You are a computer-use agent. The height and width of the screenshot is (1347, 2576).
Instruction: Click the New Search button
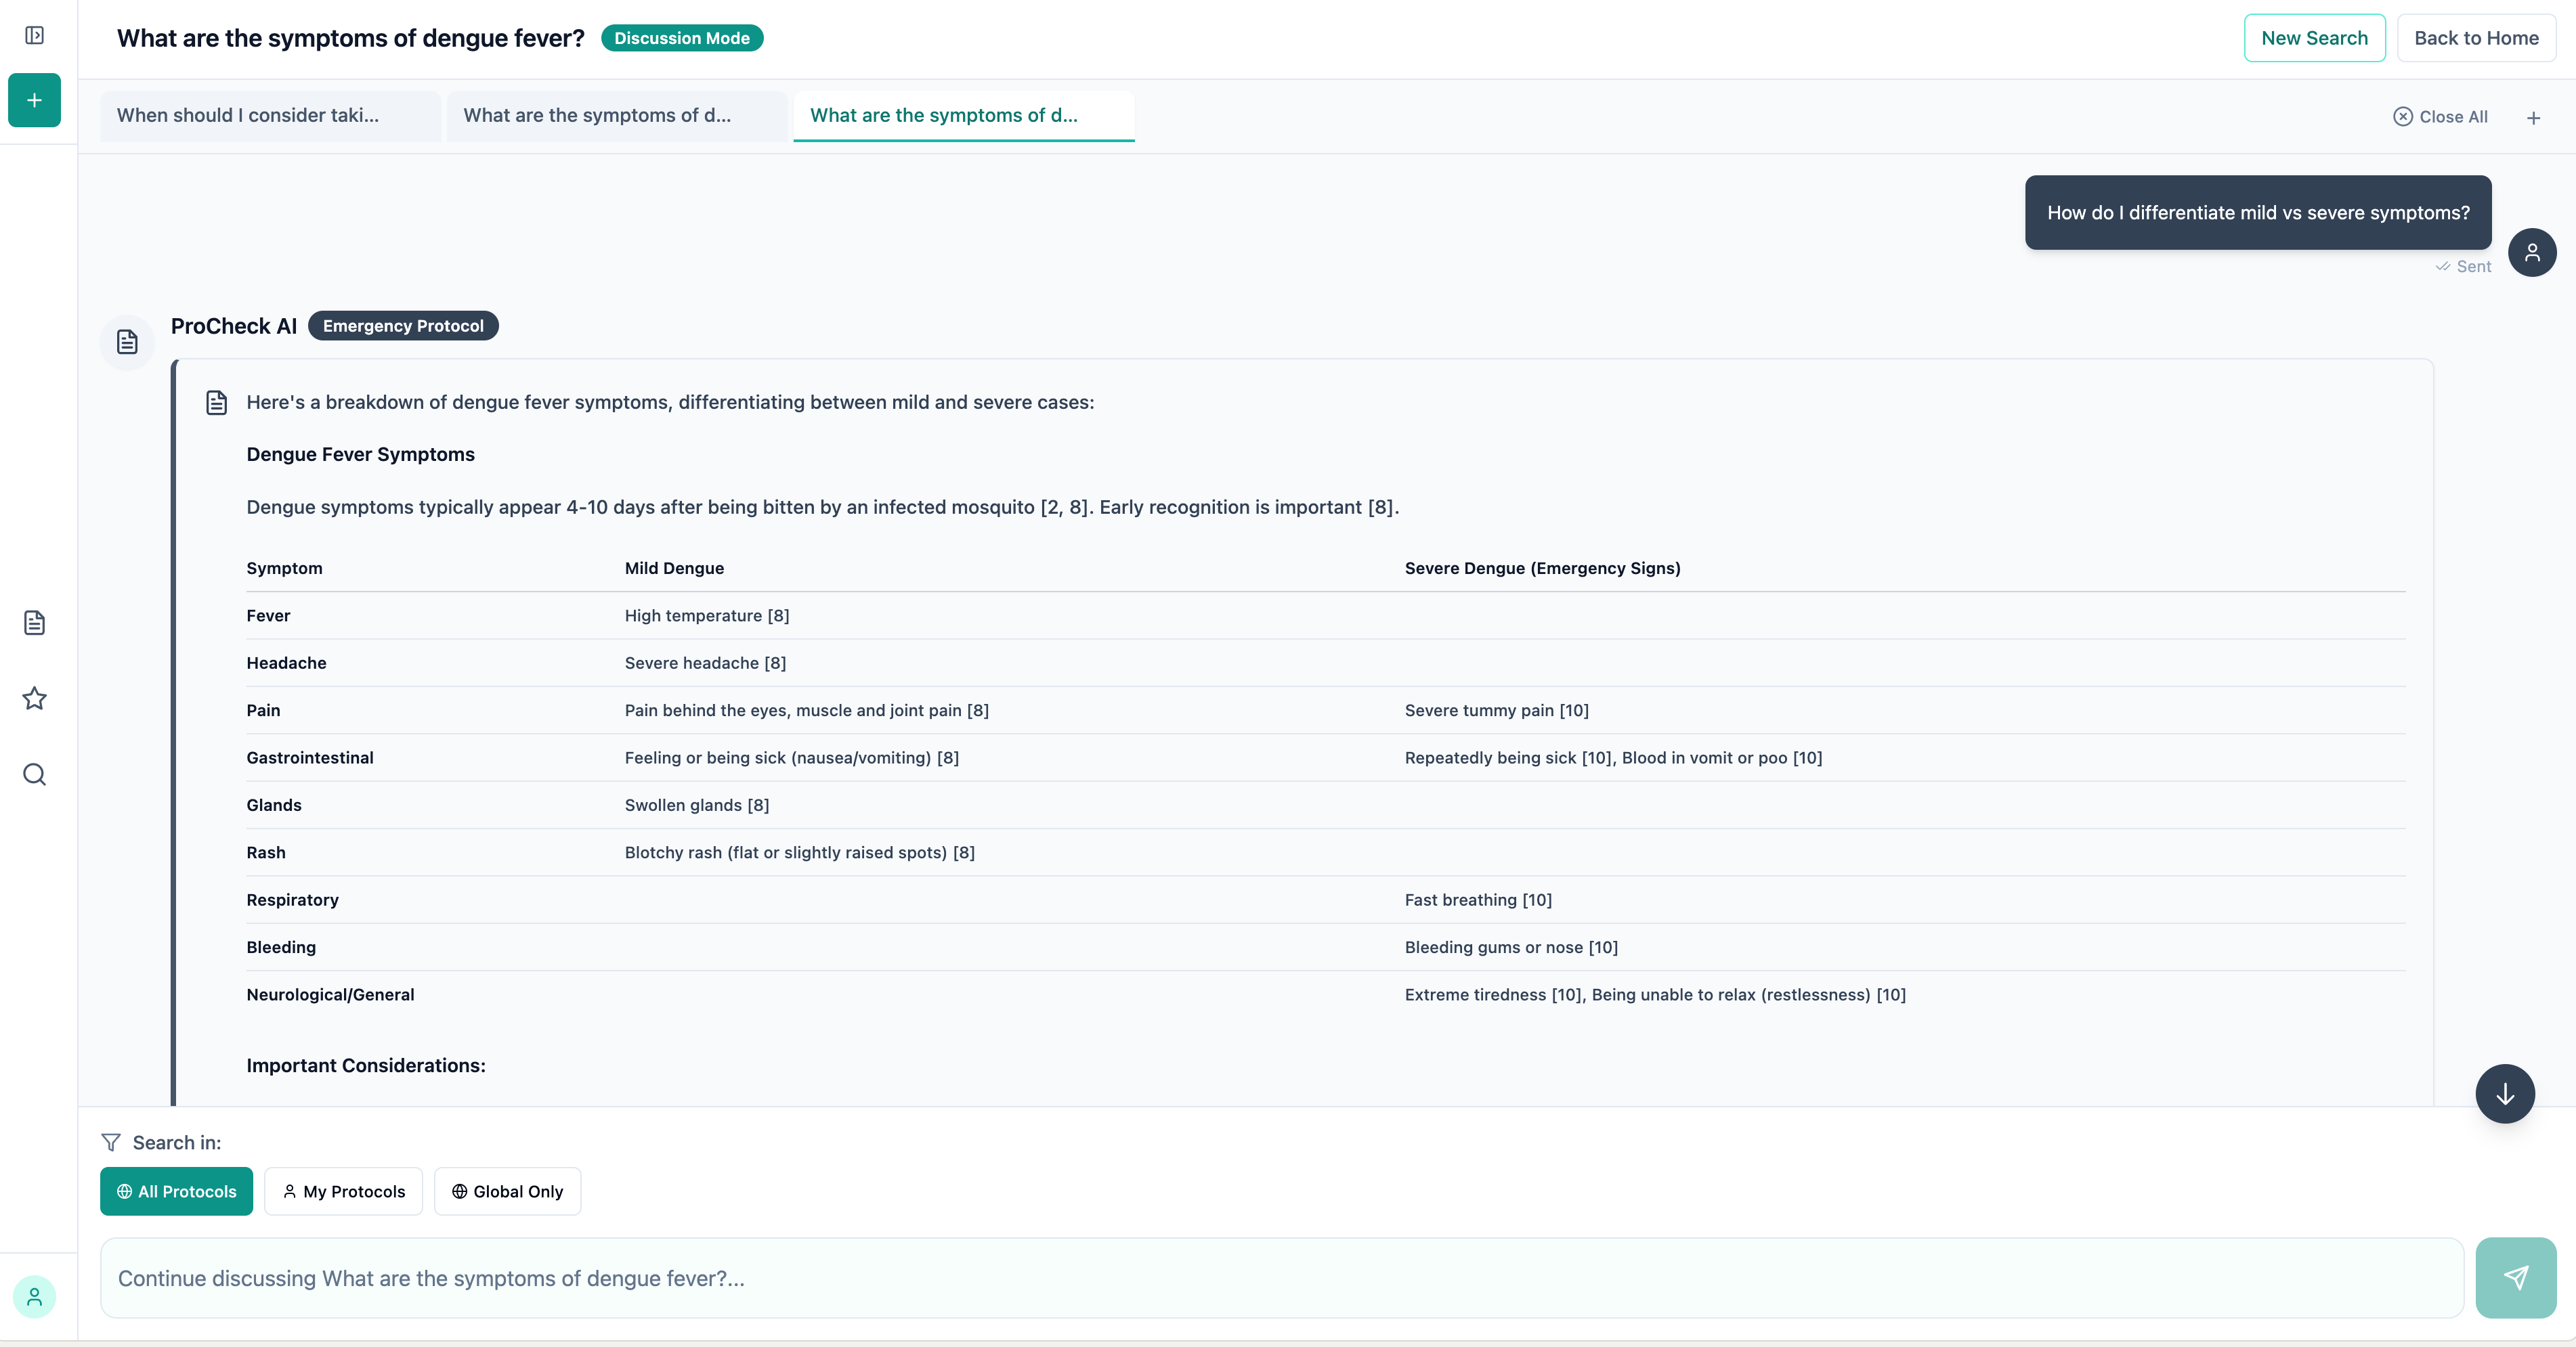tap(2314, 38)
